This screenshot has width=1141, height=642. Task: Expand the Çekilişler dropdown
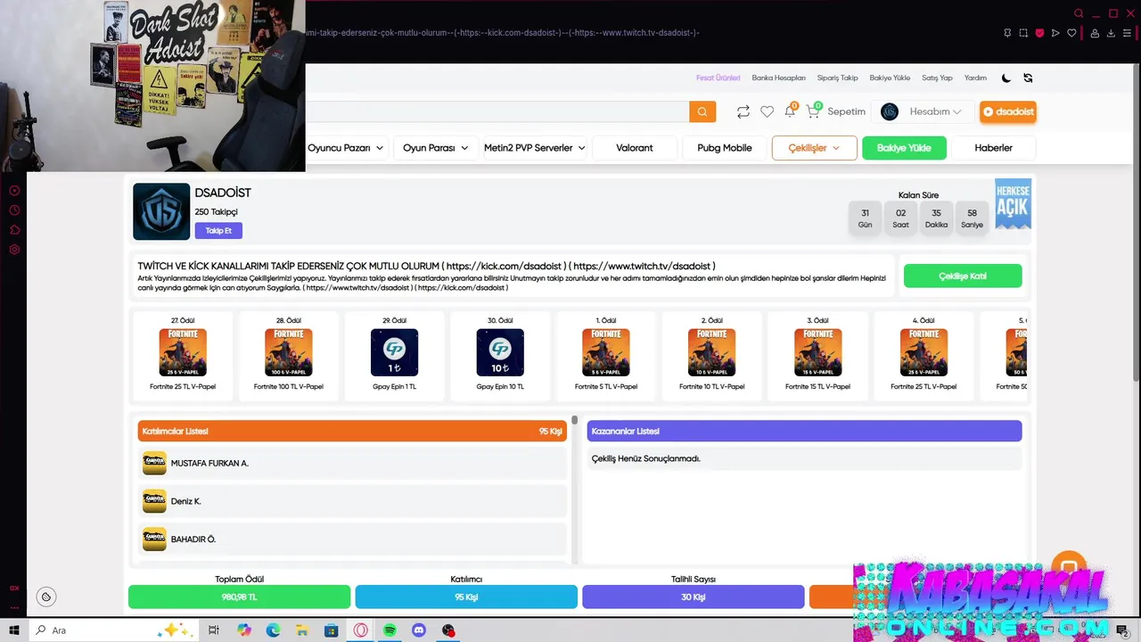pos(814,148)
